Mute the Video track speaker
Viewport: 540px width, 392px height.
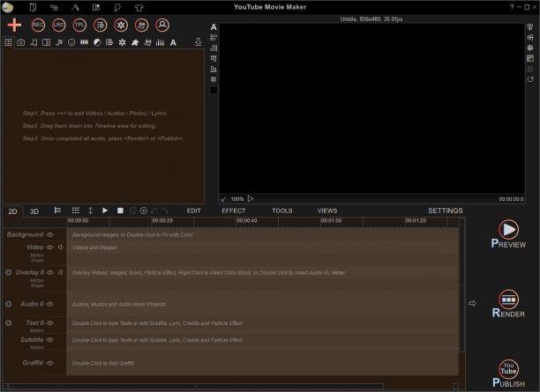(x=60, y=248)
